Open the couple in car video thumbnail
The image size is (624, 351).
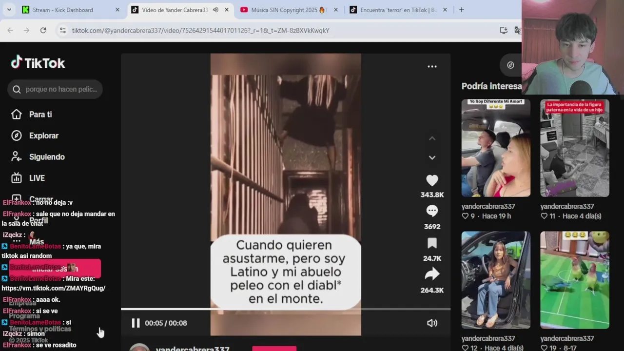pos(496,148)
